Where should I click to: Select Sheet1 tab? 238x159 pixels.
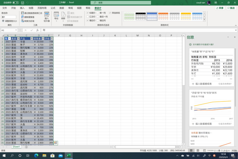(x=16, y=147)
